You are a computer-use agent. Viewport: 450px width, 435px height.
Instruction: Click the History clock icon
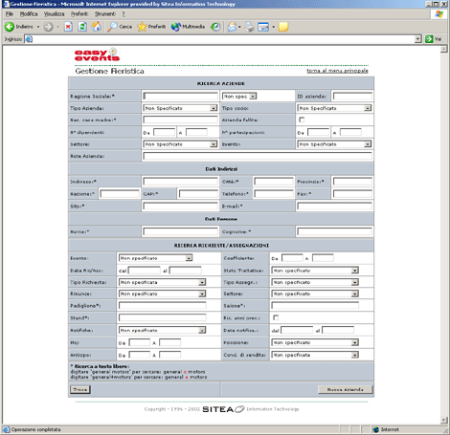(x=215, y=27)
